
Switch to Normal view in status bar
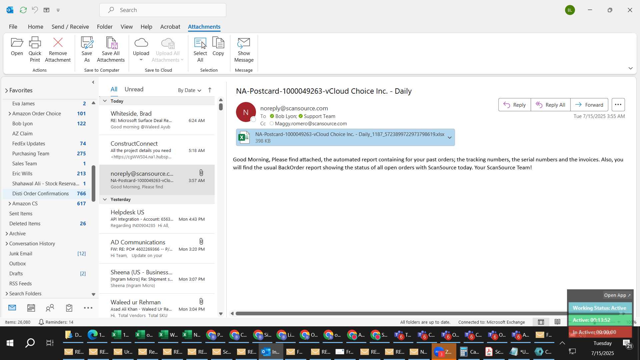click(x=541, y=322)
